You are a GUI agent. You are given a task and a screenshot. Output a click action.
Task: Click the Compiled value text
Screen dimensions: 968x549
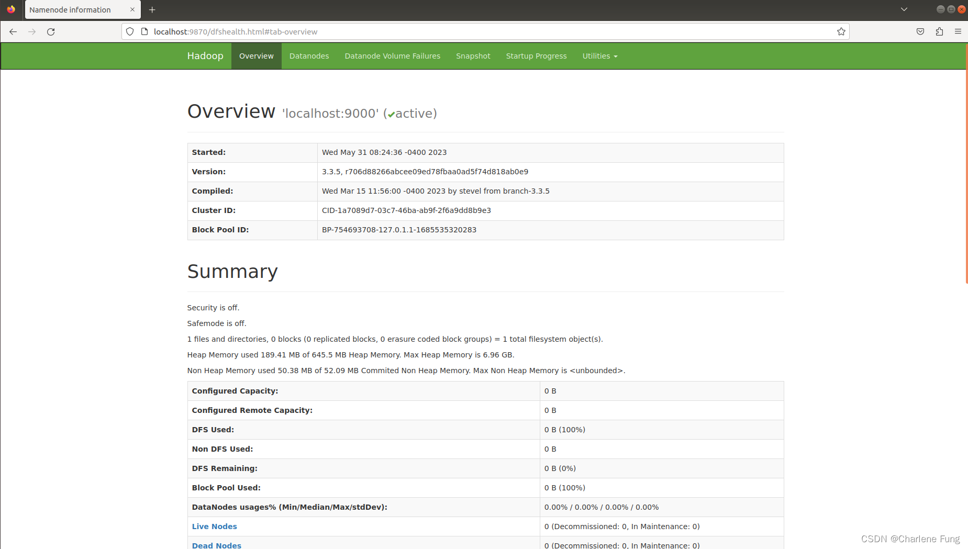[436, 191]
